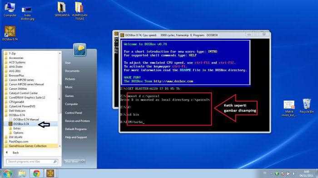Open Help and Support from Start menu
318x178 pixels.
pos(76,137)
